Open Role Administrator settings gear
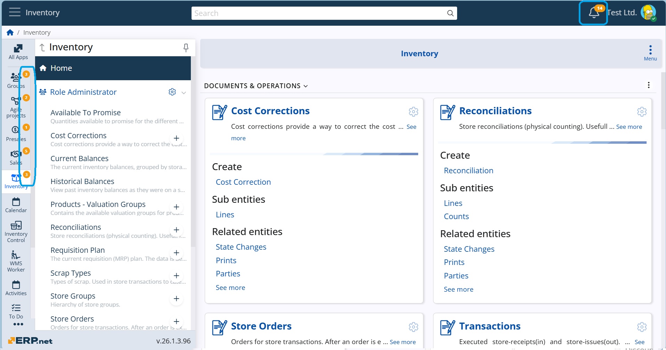 point(172,92)
